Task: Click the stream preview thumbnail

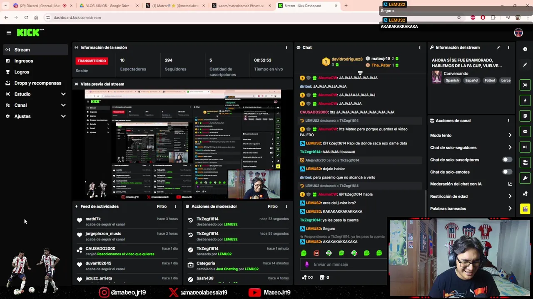Action: 183,144
